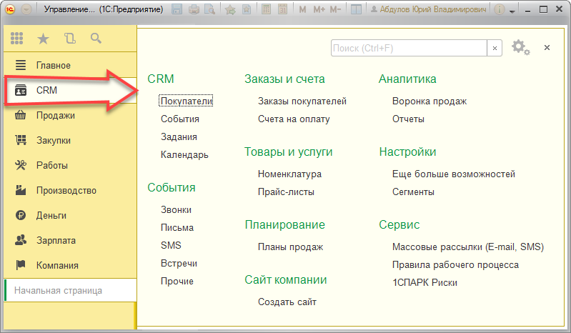Click the M memory button
Screen dimensions: 571x333
(302, 9)
